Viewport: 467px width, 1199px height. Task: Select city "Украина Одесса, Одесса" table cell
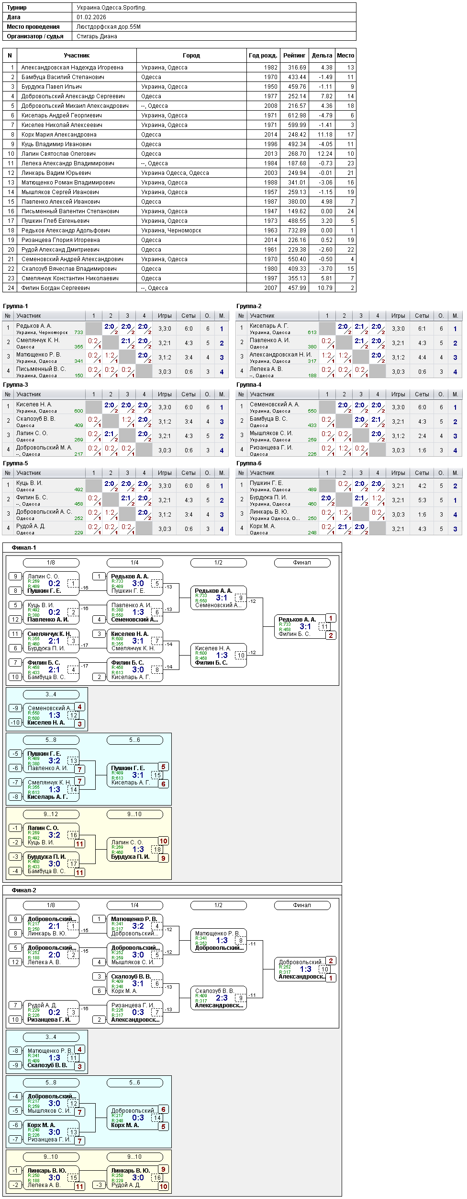(175, 173)
